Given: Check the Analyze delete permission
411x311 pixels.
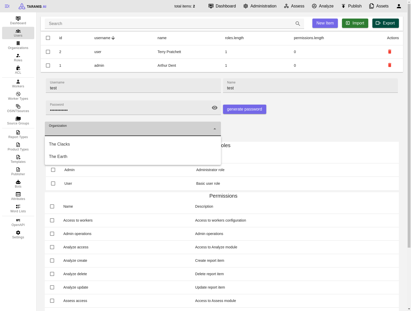Looking at the screenshot, I should 52,274.
